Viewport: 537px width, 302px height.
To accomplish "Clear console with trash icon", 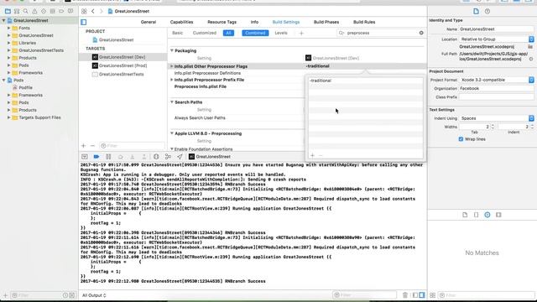I will 405,295.
